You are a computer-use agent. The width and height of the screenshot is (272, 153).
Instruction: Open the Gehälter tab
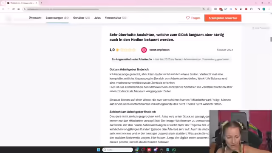[82, 18]
